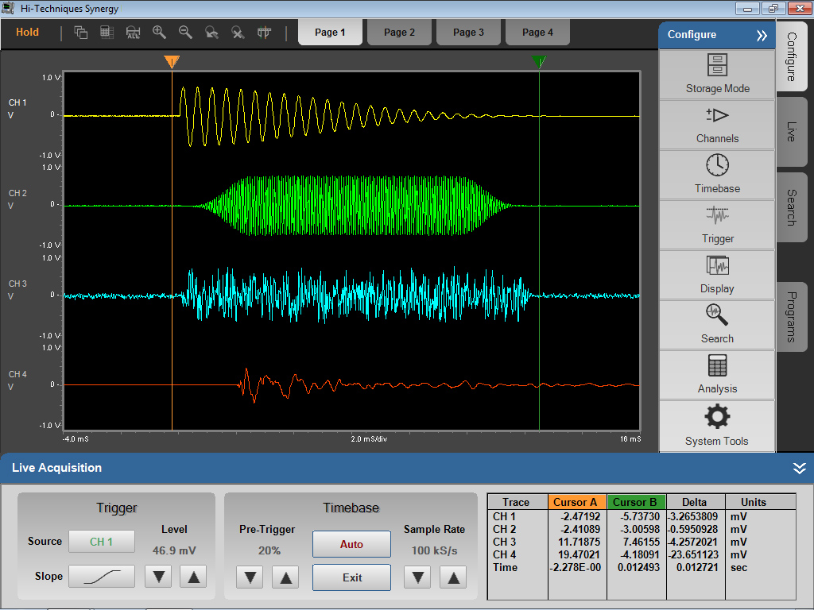Click CH 4 Delta value -23.651123
The height and width of the screenshot is (610, 814).
(x=695, y=554)
